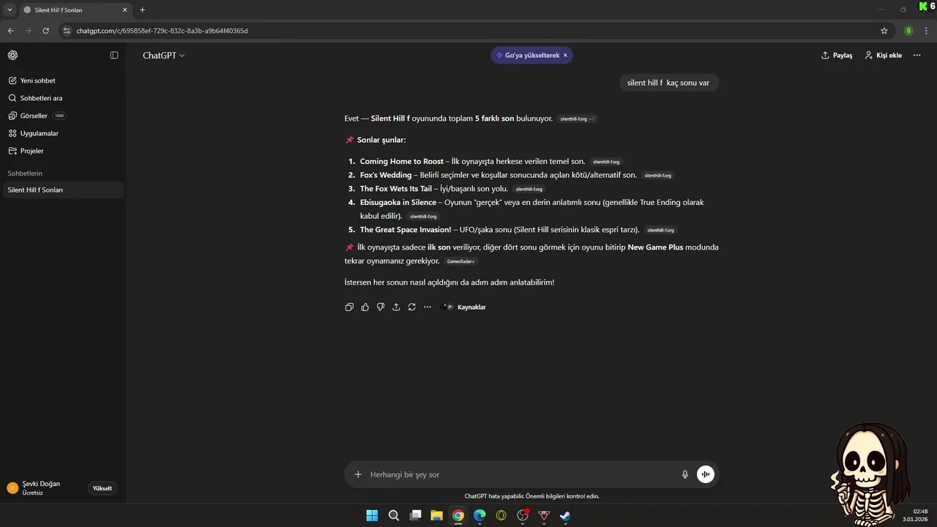Start voice mode with waveform button
Screen dimensions: 937x527
point(706,474)
